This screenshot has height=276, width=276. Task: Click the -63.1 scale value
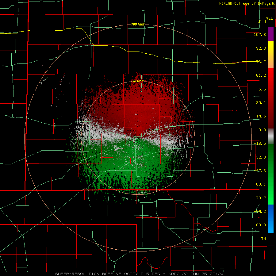click(260, 184)
